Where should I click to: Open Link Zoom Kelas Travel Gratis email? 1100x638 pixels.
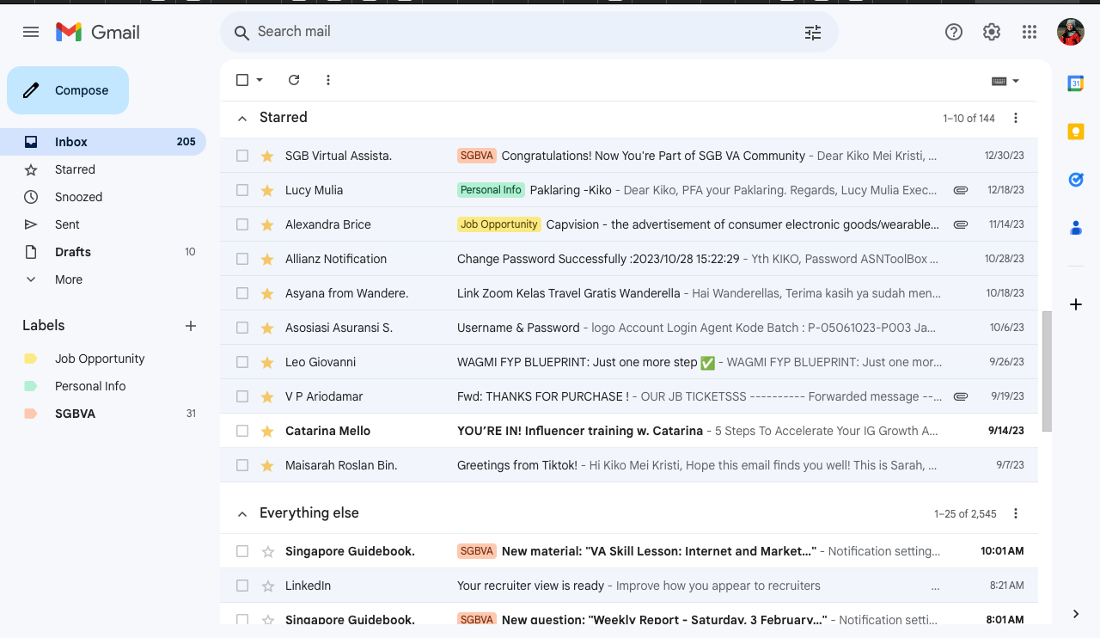[x=629, y=293]
